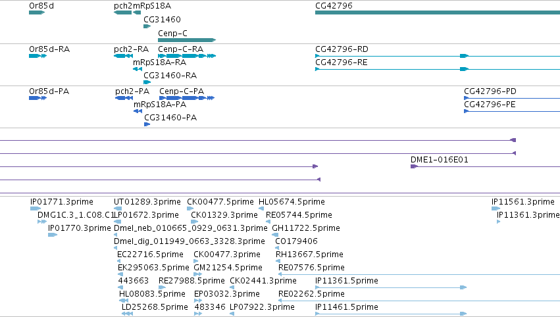Click the HL08083.5prime EST label

[152, 294]
